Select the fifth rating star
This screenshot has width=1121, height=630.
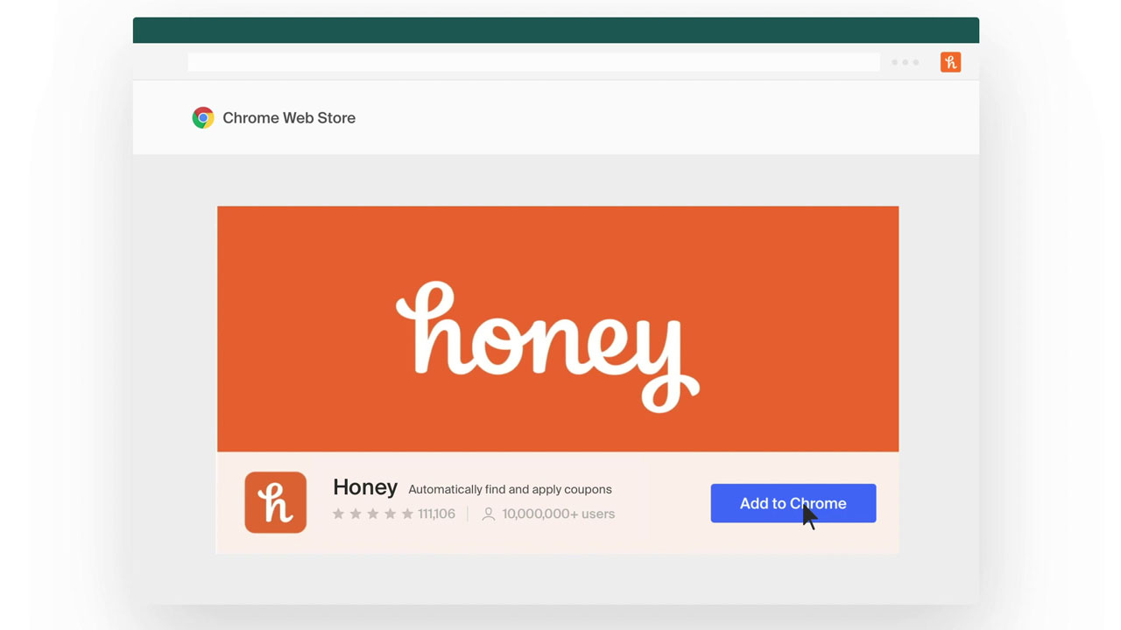point(407,514)
